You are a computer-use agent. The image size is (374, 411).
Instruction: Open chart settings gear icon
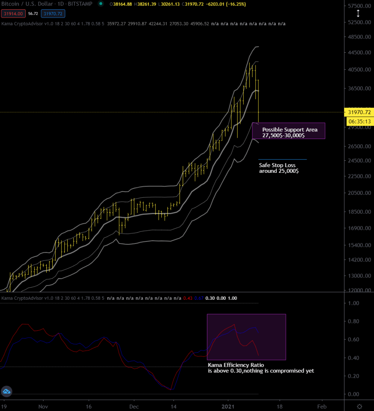pyautogui.click(x=359, y=406)
